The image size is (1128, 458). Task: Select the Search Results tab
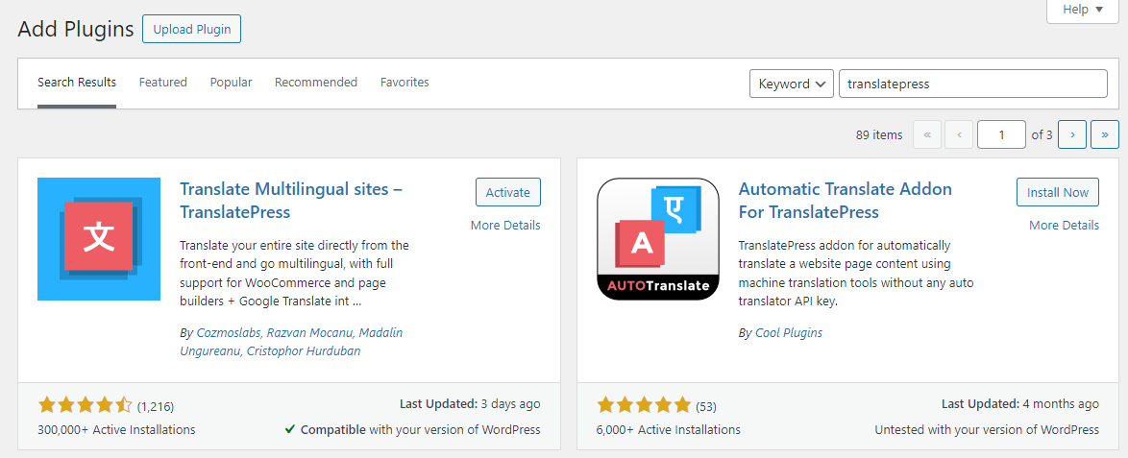(x=77, y=83)
